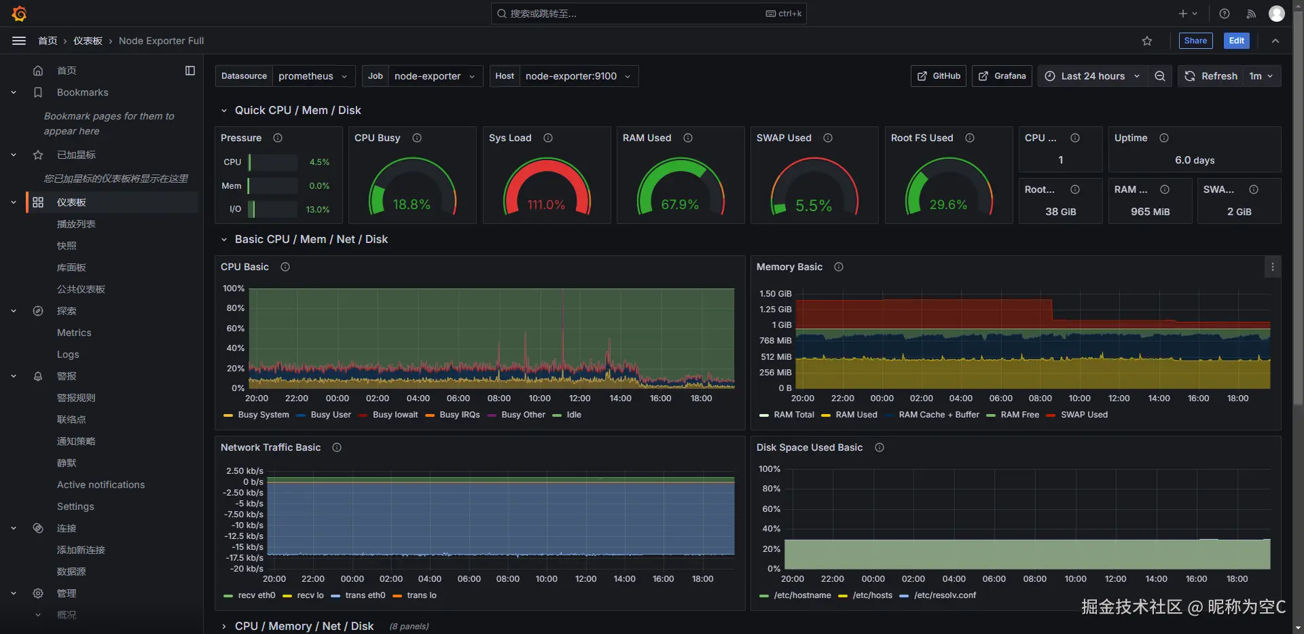Click the Share button
Viewport: 1304px width, 634px height.
1195,41
